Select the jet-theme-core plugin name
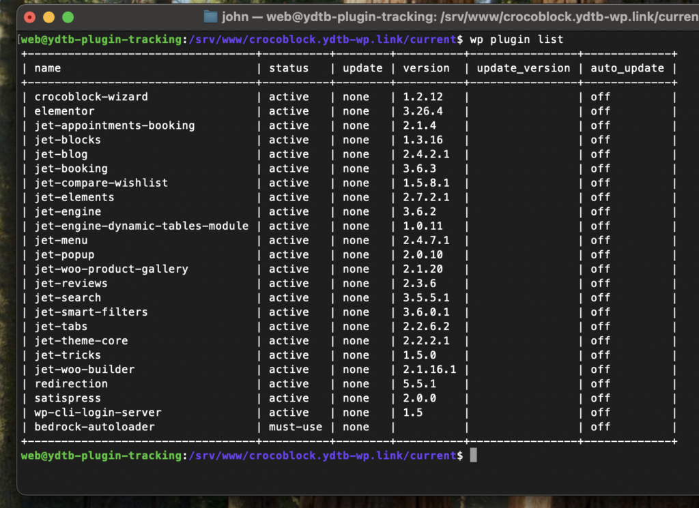This screenshot has width=699, height=508. pos(81,340)
